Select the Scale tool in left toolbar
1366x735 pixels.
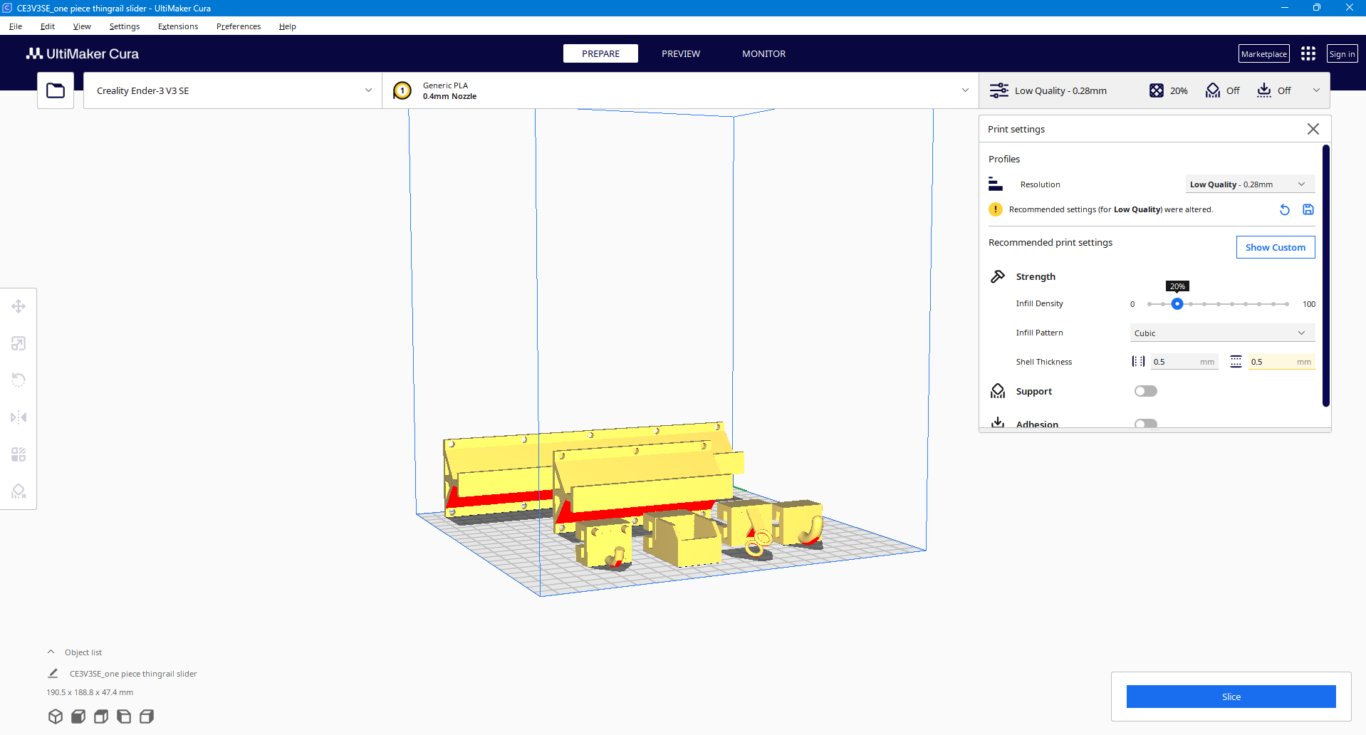coord(19,343)
